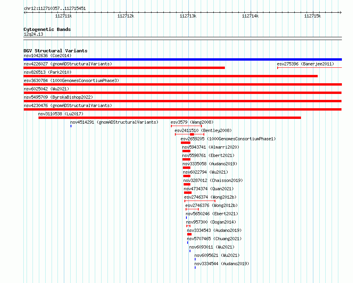
Task: Click the chr12:112710357..112715451 coordinate text
Action: pyautogui.click(x=55, y=9)
